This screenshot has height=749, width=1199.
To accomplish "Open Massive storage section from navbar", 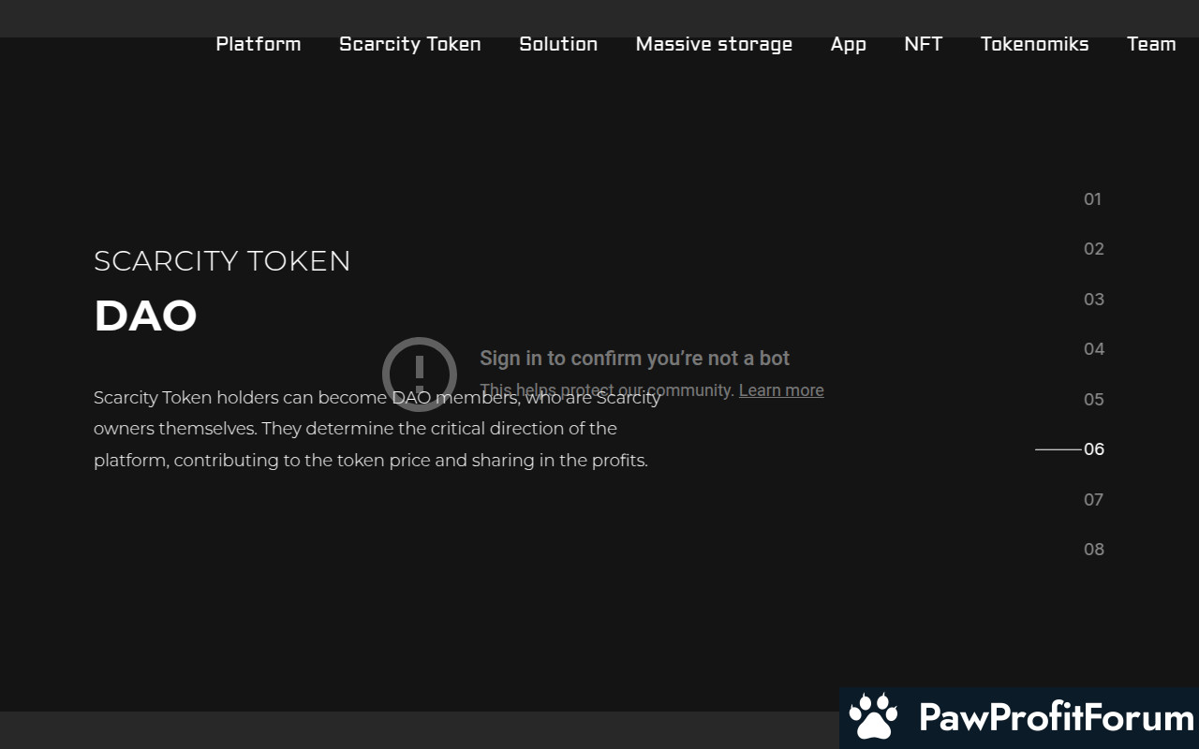I will coord(714,44).
